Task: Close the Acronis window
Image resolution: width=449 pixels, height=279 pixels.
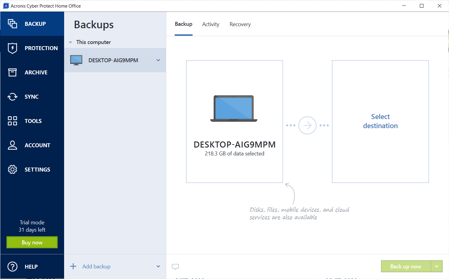Action: [x=440, y=6]
